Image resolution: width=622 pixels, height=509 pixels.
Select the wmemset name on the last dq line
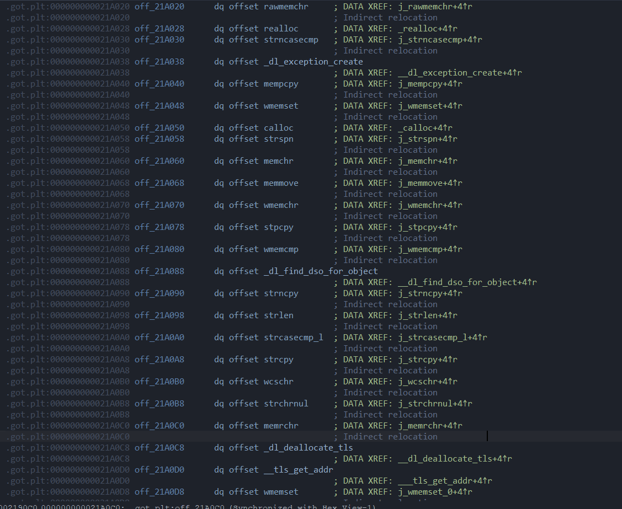tap(281, 491)
